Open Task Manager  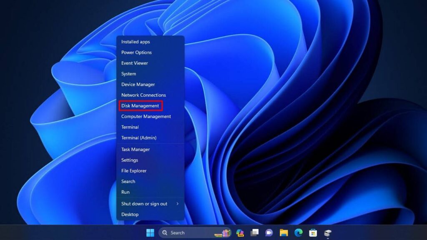(x=135, y=149)
